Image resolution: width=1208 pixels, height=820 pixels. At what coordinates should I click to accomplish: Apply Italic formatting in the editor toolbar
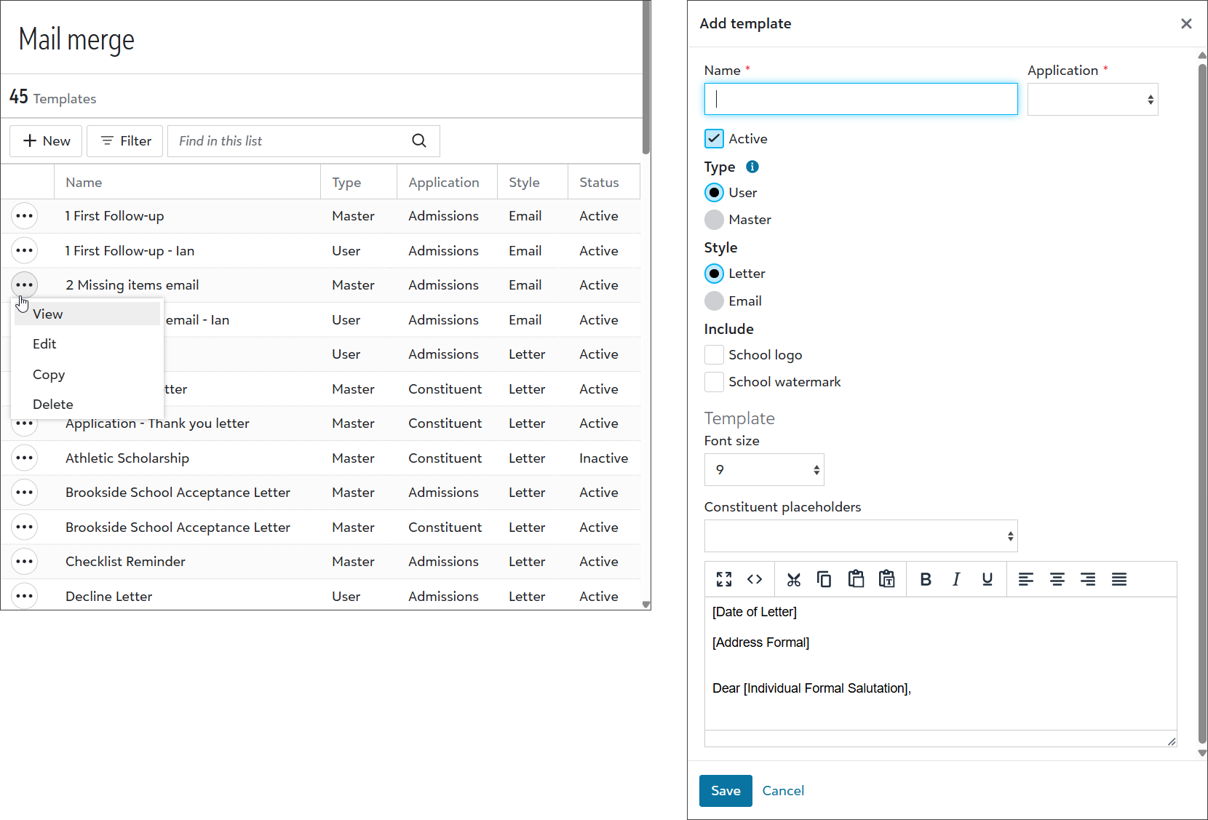956,579
